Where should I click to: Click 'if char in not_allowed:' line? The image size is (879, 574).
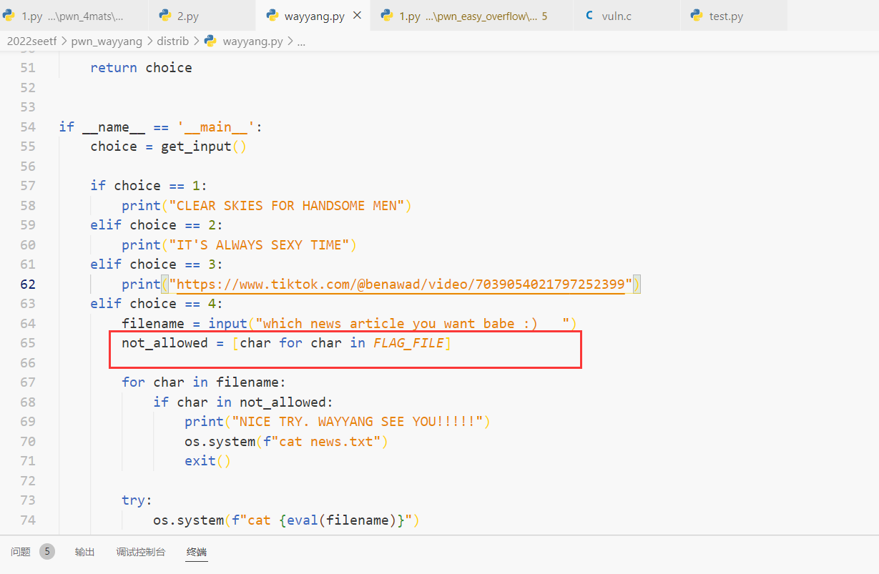[x=243, y=402]
